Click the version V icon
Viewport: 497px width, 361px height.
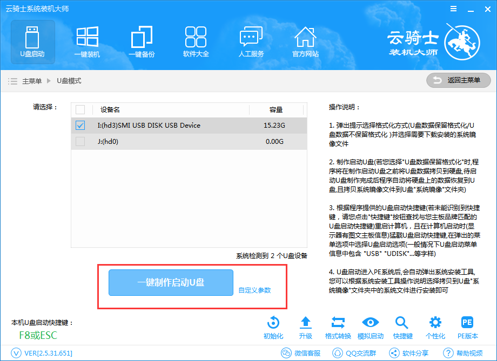(x=16, y=353)
